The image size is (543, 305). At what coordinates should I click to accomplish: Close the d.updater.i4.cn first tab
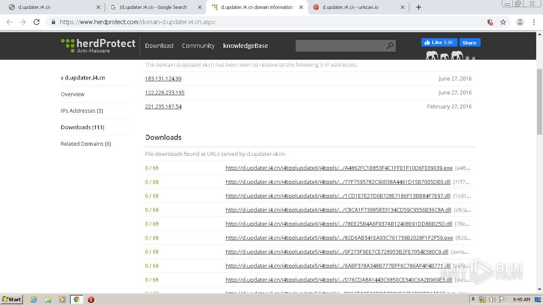coord(98,7)
